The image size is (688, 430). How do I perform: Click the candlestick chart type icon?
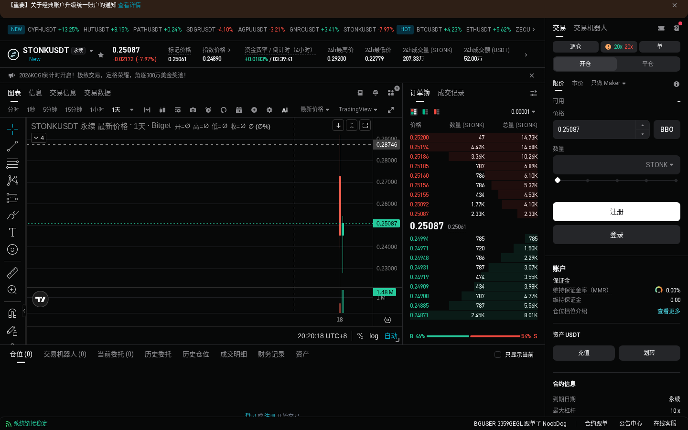point(162,110)
